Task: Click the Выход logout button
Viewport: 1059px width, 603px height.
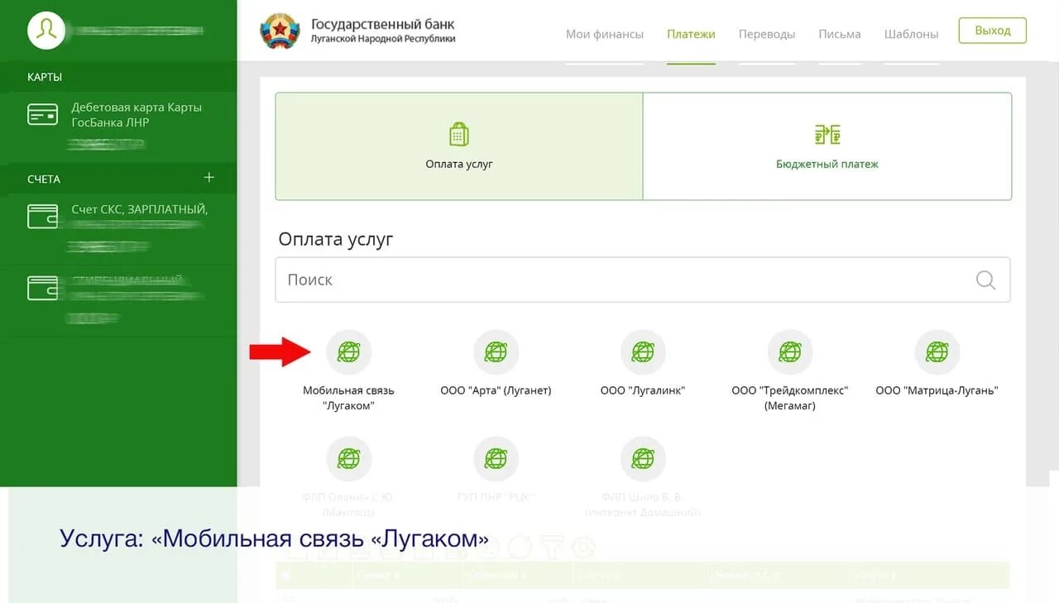Action: tap(993, 31)
